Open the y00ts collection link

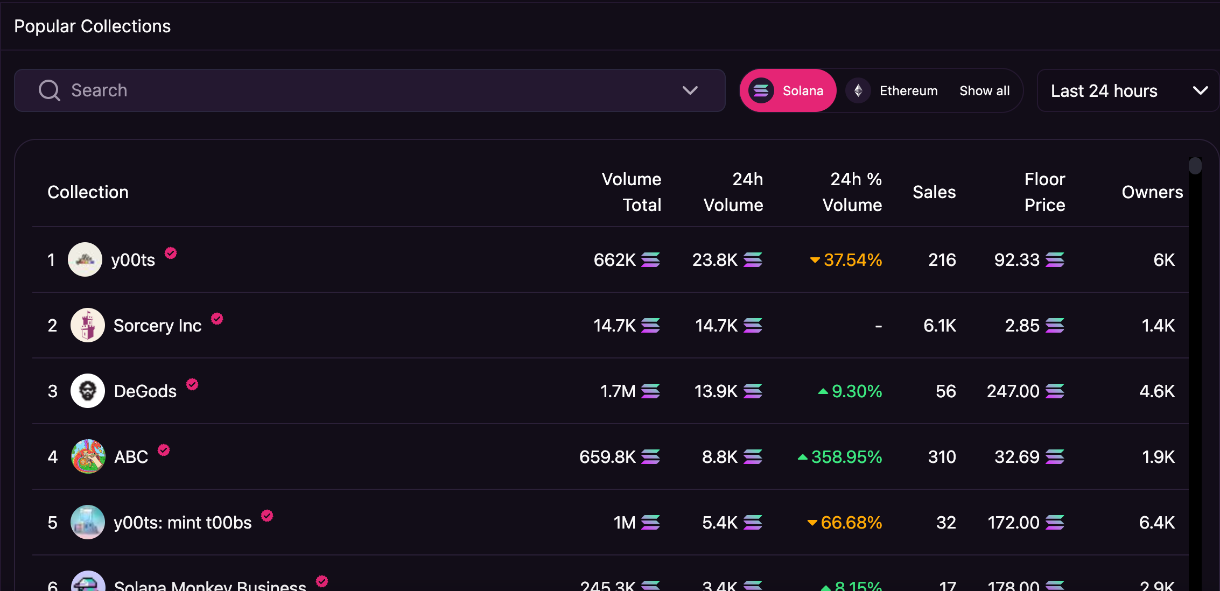(x=133, y=260)
